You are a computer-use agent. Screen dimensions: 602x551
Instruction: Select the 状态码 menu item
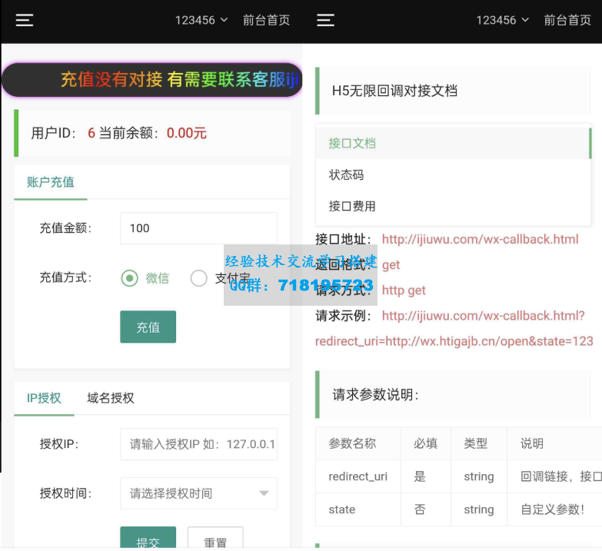[453, 174]
